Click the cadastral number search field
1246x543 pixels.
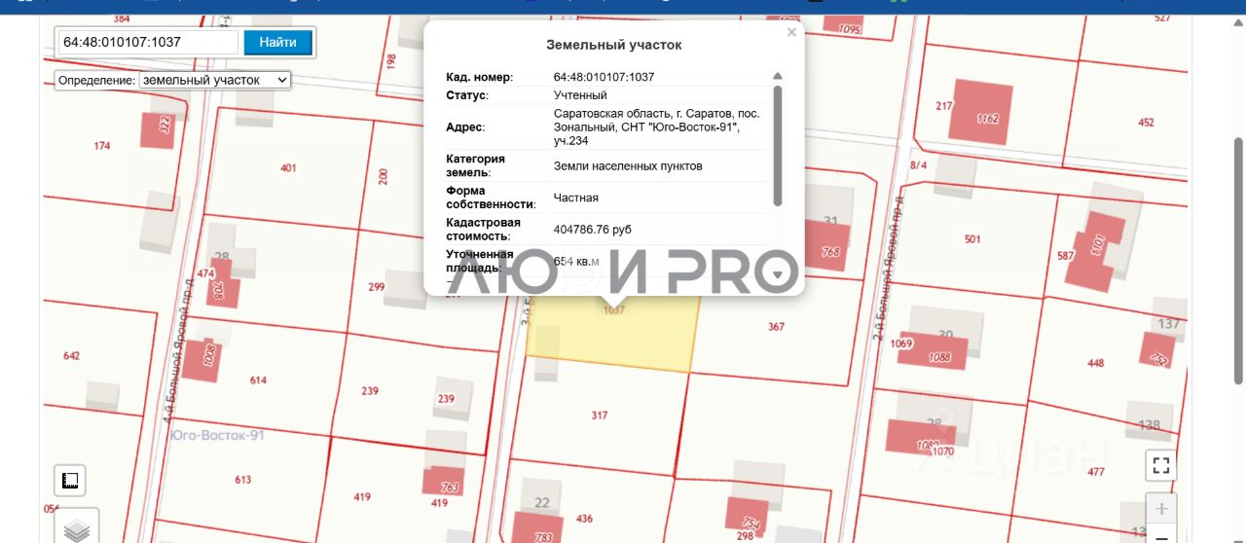[x=148, y=43]
